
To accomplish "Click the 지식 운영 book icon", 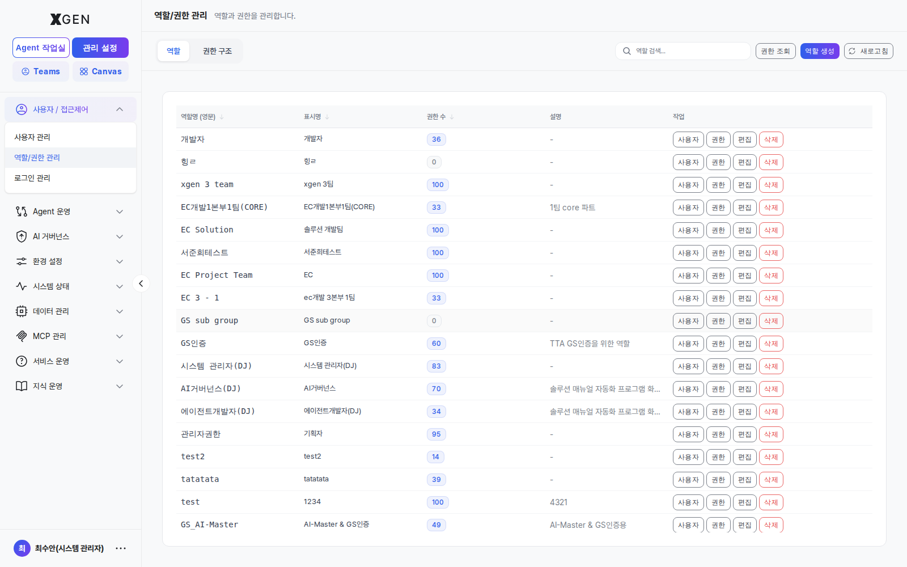I will [x=22, y=386].
